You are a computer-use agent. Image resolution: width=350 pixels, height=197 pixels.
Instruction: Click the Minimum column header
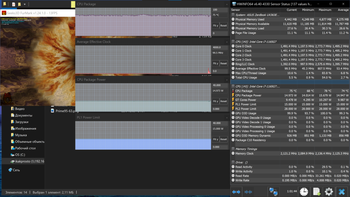(x=308, y=10)
